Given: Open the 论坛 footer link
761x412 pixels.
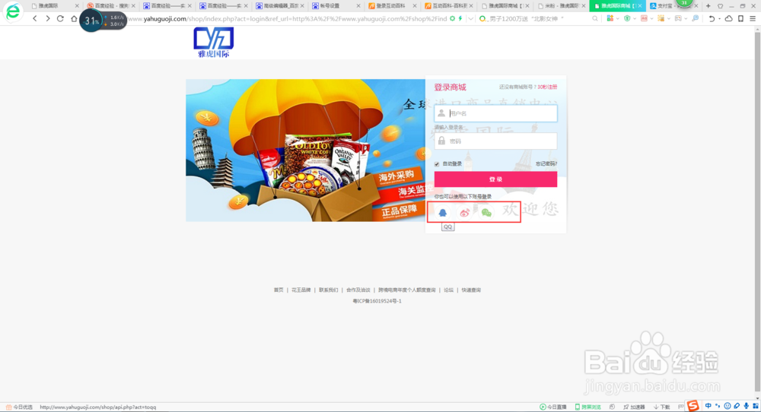Looking at the screenshot, I should click(448, 290).
